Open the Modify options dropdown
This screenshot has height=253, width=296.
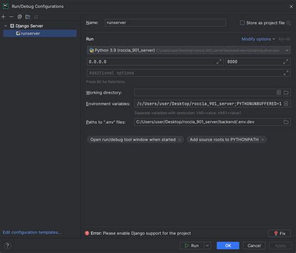coord(258,39)
